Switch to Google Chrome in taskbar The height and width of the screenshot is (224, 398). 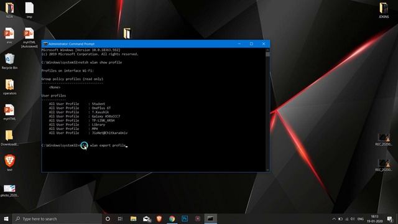(172, 218)
